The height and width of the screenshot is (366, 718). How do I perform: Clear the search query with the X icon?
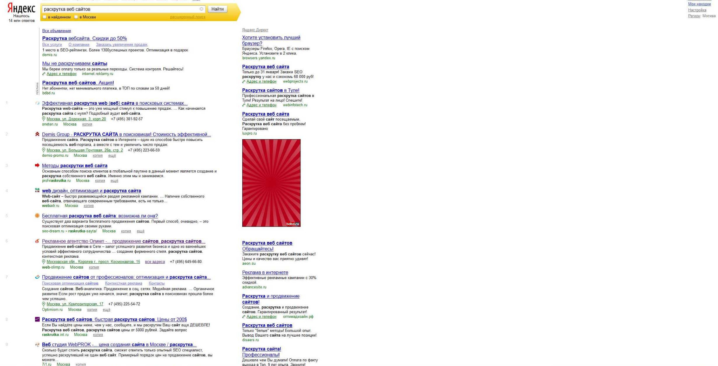201,9
